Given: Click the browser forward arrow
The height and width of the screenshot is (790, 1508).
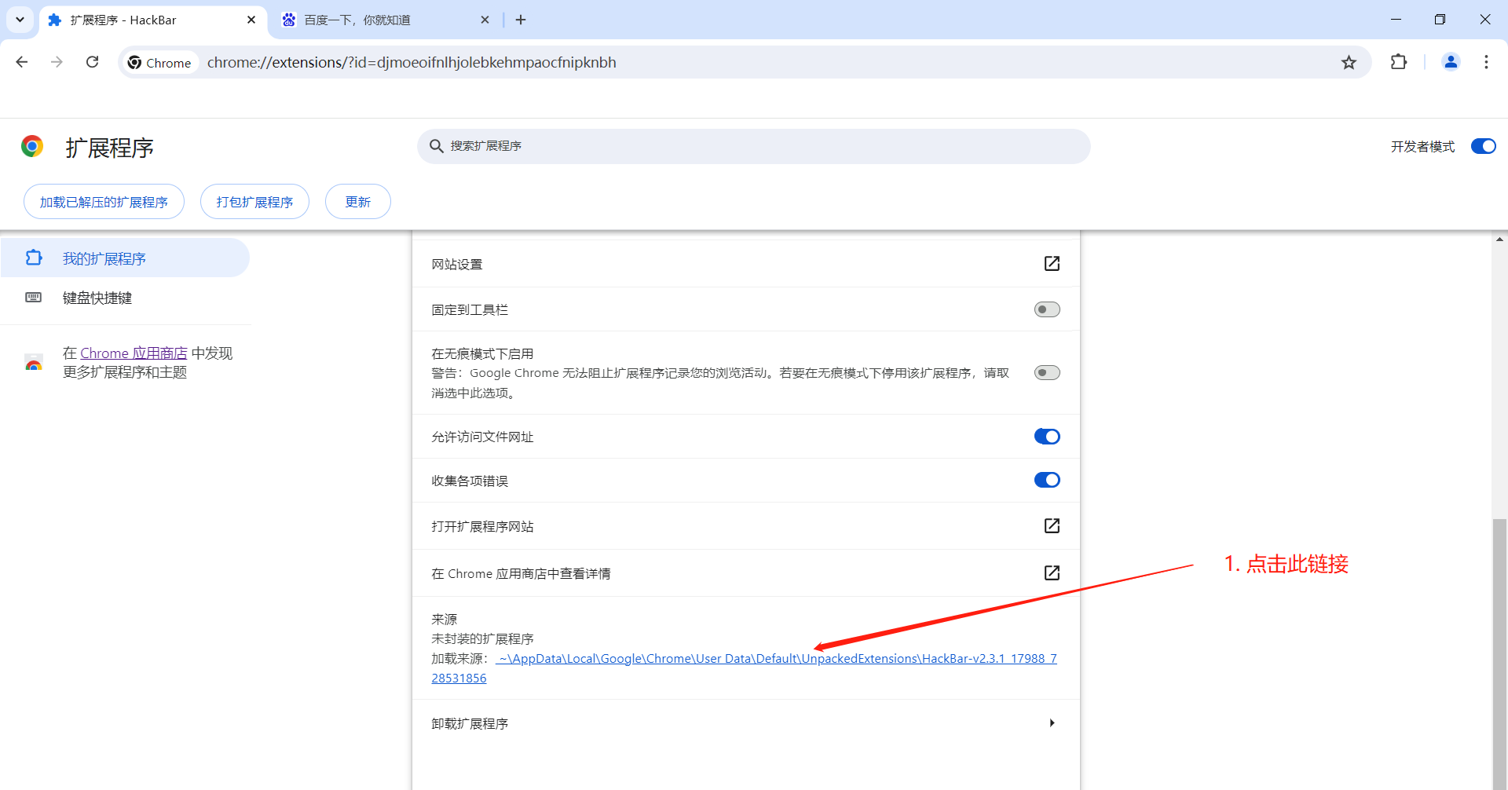Looking at the screenshot, I should pos(57,62).
